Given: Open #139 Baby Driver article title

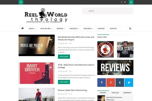Looking at the screenshot, I should click(76, 66).
